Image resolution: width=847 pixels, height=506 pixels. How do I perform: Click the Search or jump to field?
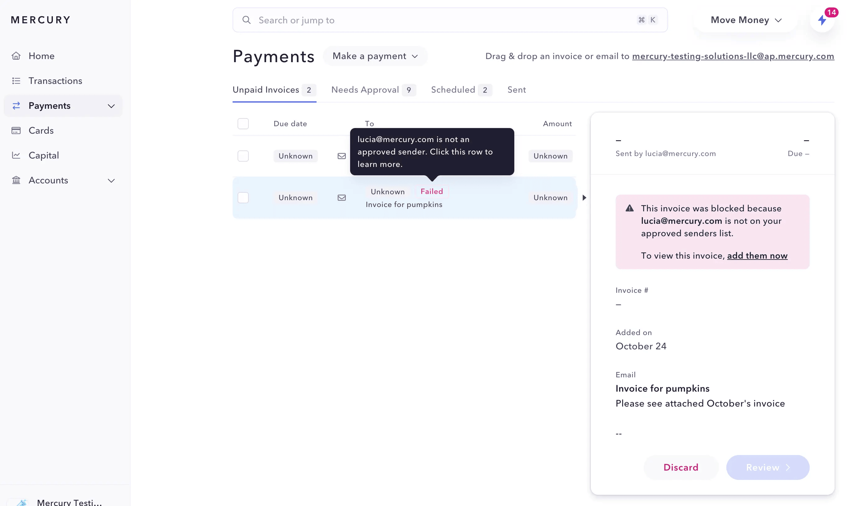450,20
